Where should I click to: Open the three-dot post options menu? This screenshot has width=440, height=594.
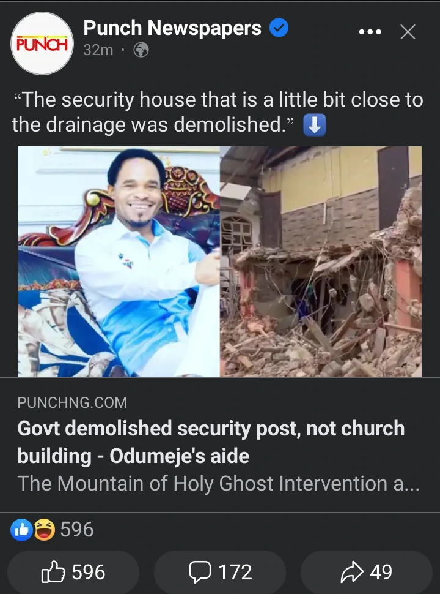click(370, 32)
